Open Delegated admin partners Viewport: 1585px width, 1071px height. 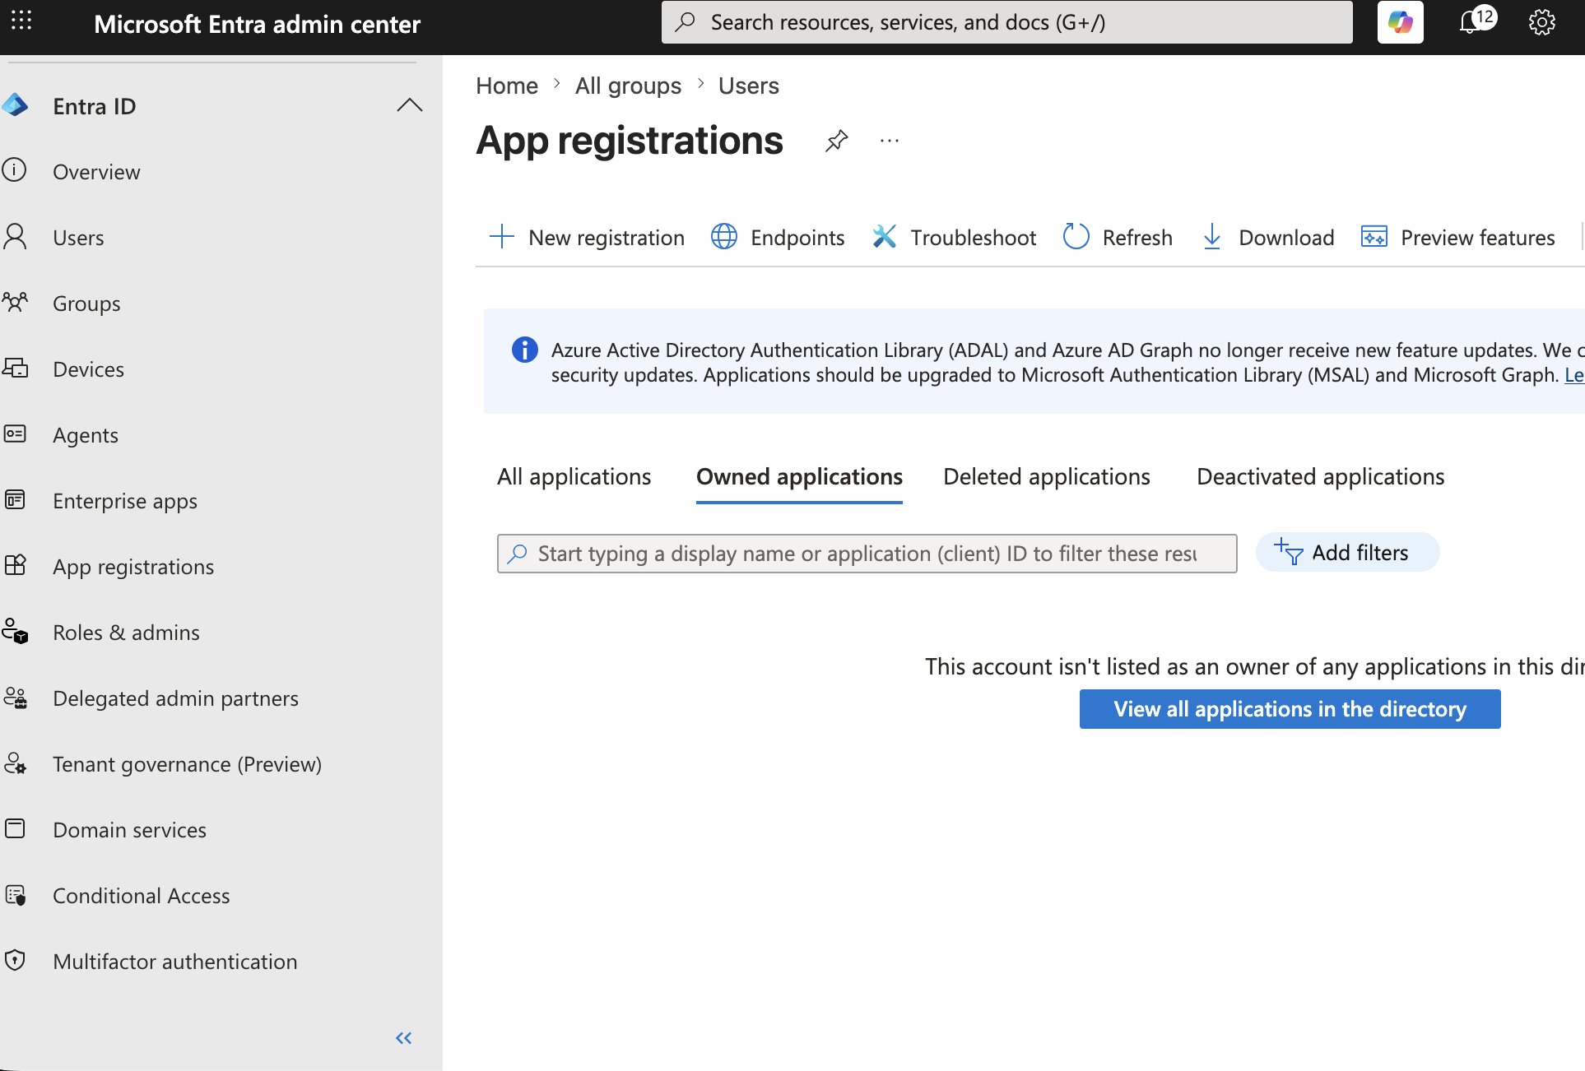(x=175, y=698)
